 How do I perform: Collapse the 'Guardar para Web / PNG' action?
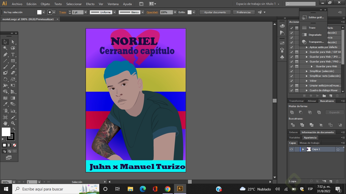pyautogui.click(x=307, y=62)
